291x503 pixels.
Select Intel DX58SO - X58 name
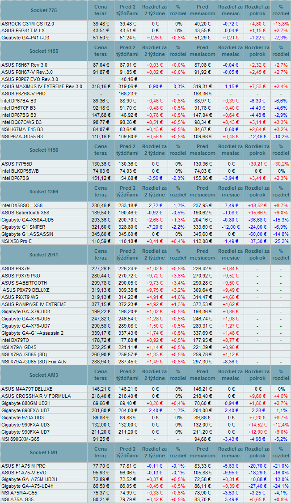(x=21, y=205)
